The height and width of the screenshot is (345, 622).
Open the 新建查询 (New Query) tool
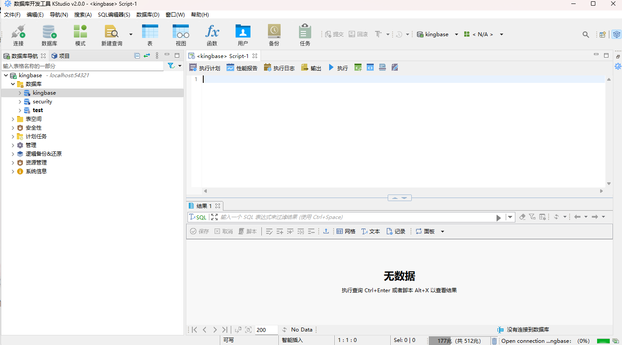click(x=111, y=34)
